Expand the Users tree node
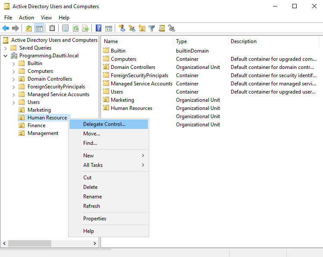 coord(14,103)
